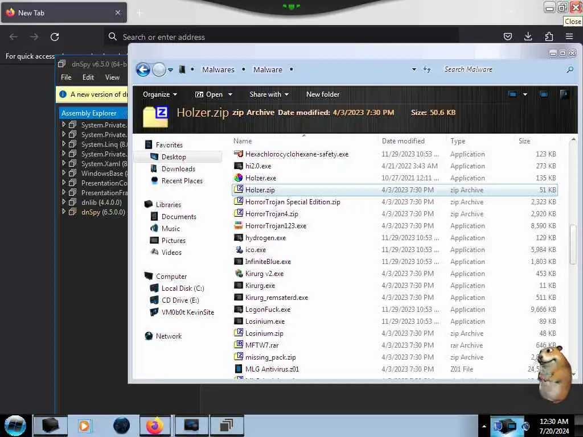583x437 pixels.
Task: Select Network in the sidebar
Action: [x=169, y=336]
